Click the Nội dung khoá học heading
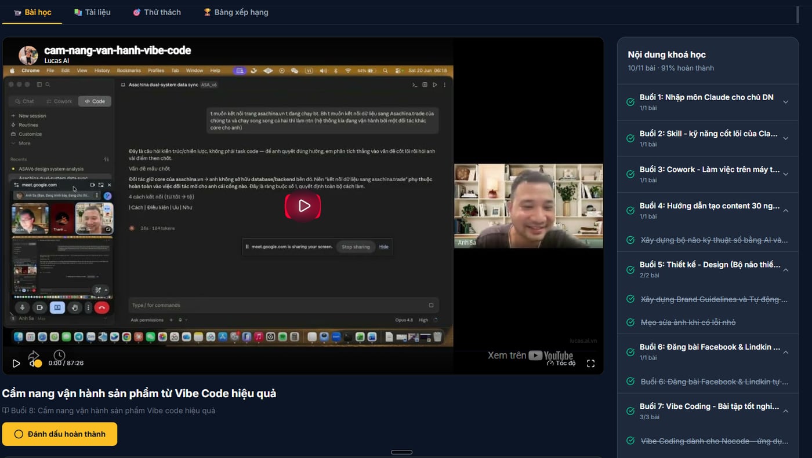 pos(666,55)
